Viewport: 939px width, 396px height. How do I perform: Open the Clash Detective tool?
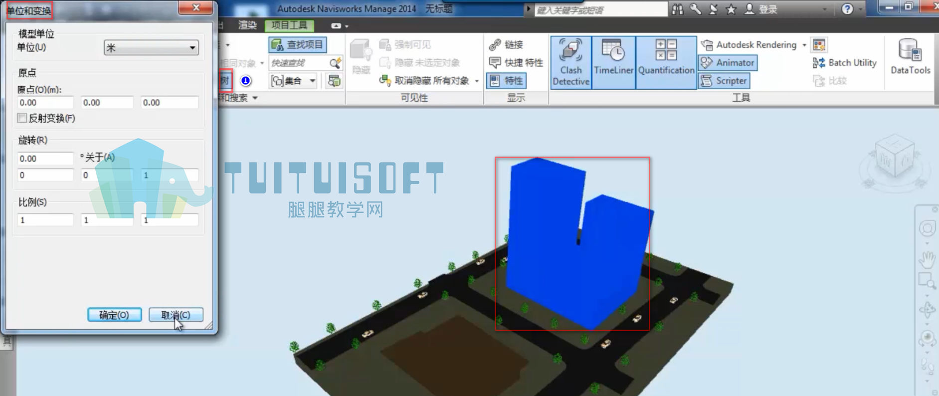(571, 62)
